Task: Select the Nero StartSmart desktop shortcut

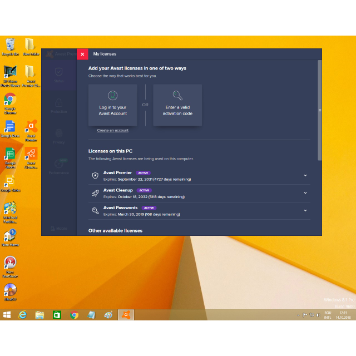Action: coord(10,267)
